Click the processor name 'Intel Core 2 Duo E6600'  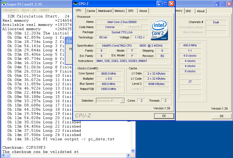(x=122, y=22)
